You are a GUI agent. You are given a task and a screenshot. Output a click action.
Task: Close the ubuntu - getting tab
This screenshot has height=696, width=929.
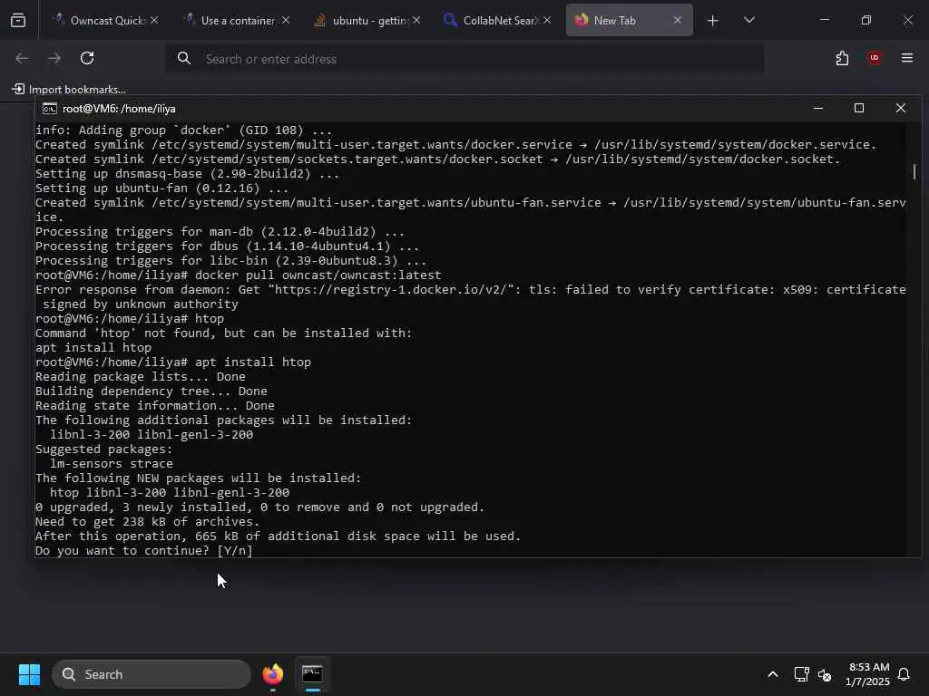coord(416,20)
